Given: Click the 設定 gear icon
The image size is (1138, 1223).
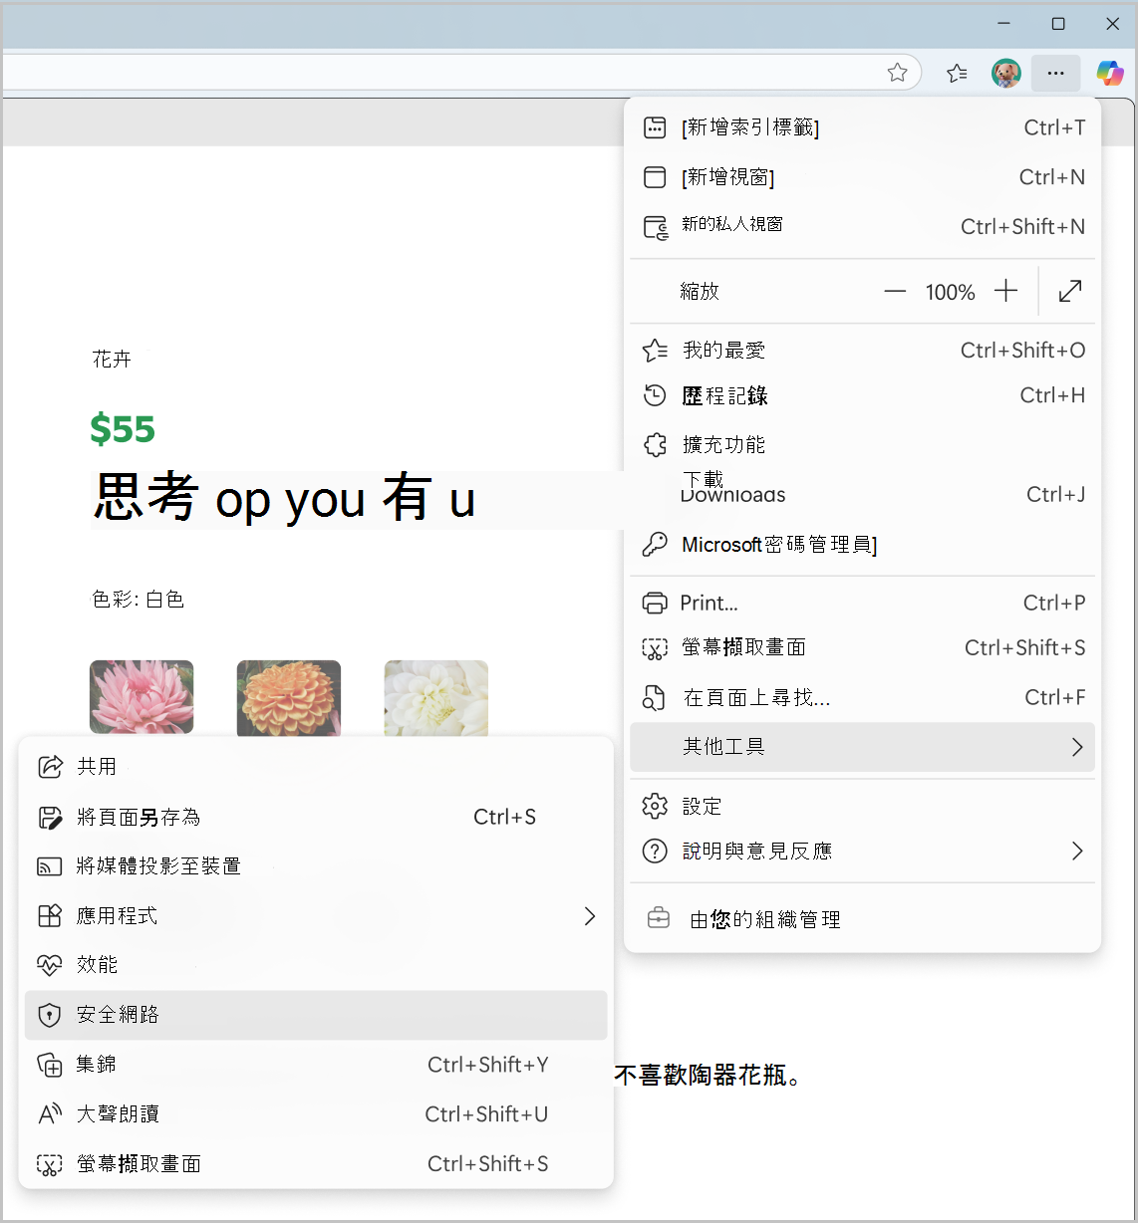Looking at the screenshot, I should pyautogui.click(x=655, y=806).
